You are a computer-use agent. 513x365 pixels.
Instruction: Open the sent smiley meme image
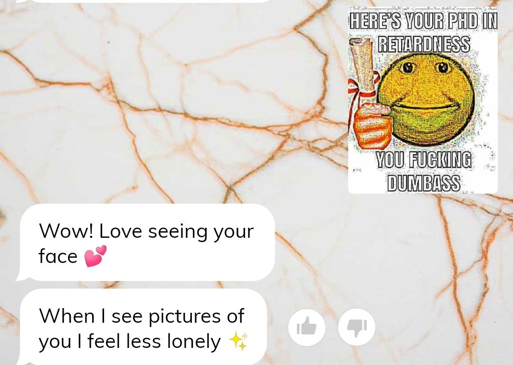(x=423, y=101)
